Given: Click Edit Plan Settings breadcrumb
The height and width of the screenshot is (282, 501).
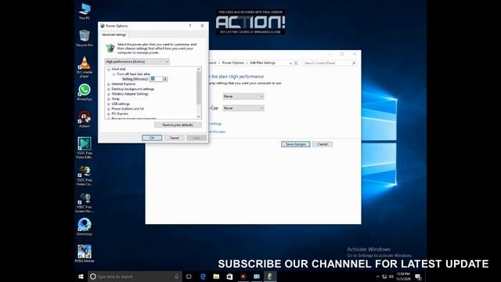Looking at the screenshot, I should click(262, 63).
